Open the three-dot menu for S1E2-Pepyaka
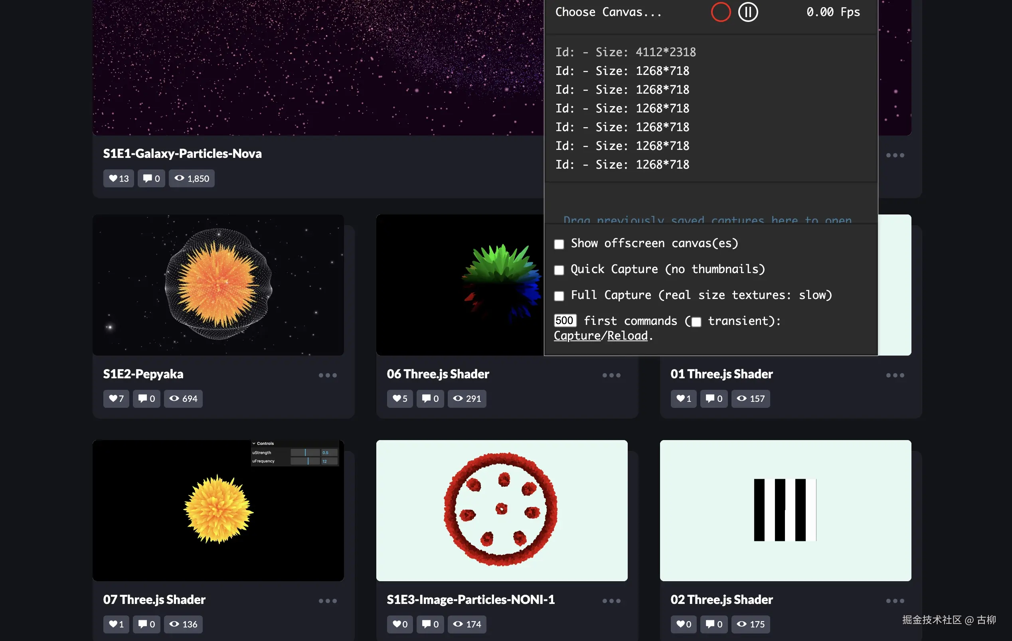 (327, 375)
